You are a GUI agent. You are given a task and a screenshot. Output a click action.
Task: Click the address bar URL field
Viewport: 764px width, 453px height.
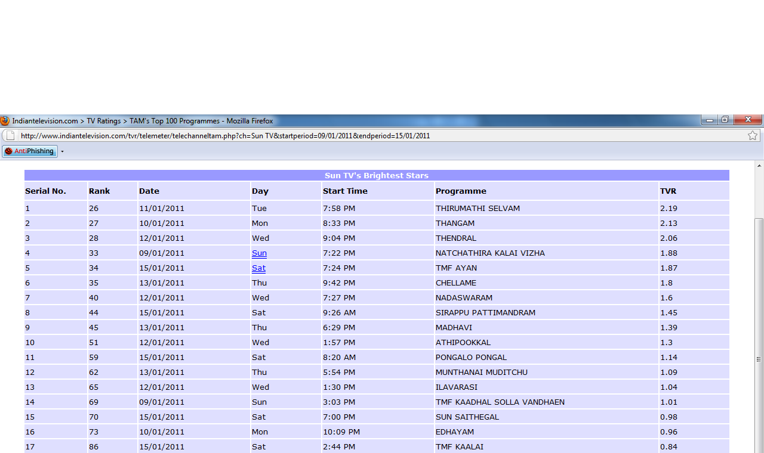382,135
